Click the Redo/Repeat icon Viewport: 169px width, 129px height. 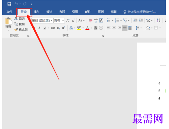point(25,4)
